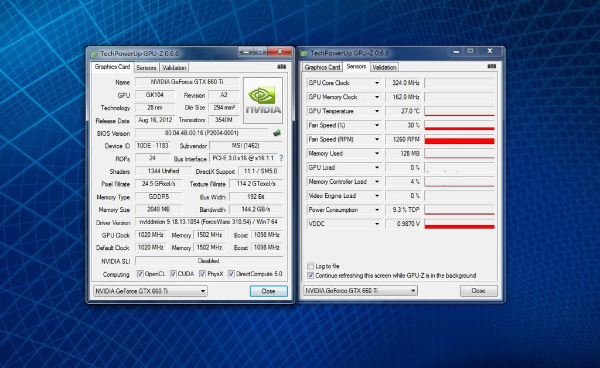Viewport: 600px width, 368px height.
Task: Enable the Log to file checkbox
Action: [311, 266]
